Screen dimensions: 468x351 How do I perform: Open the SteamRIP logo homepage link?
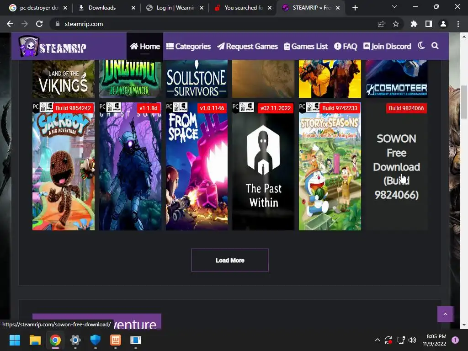click(53, 46)
